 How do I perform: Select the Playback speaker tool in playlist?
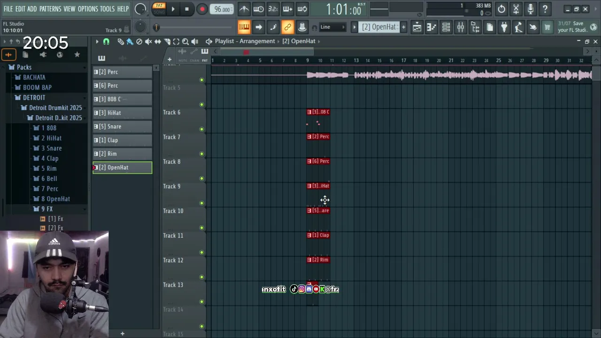pos(195,41)
